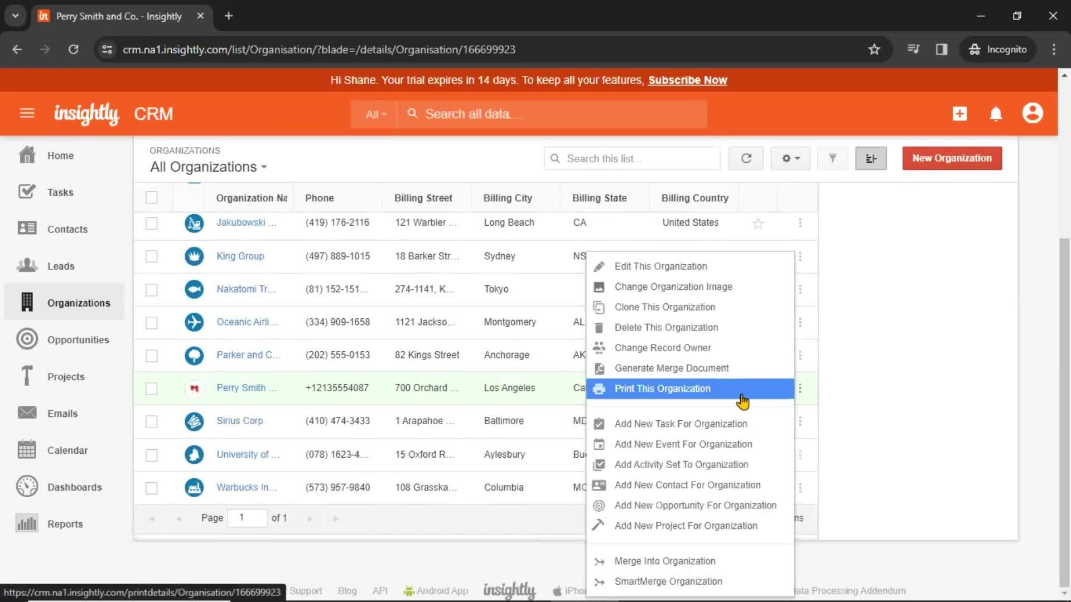This screenshot has height=602, width=1071.
Task: Check the Parker and Co row checkbox
Action: point(151,356)
